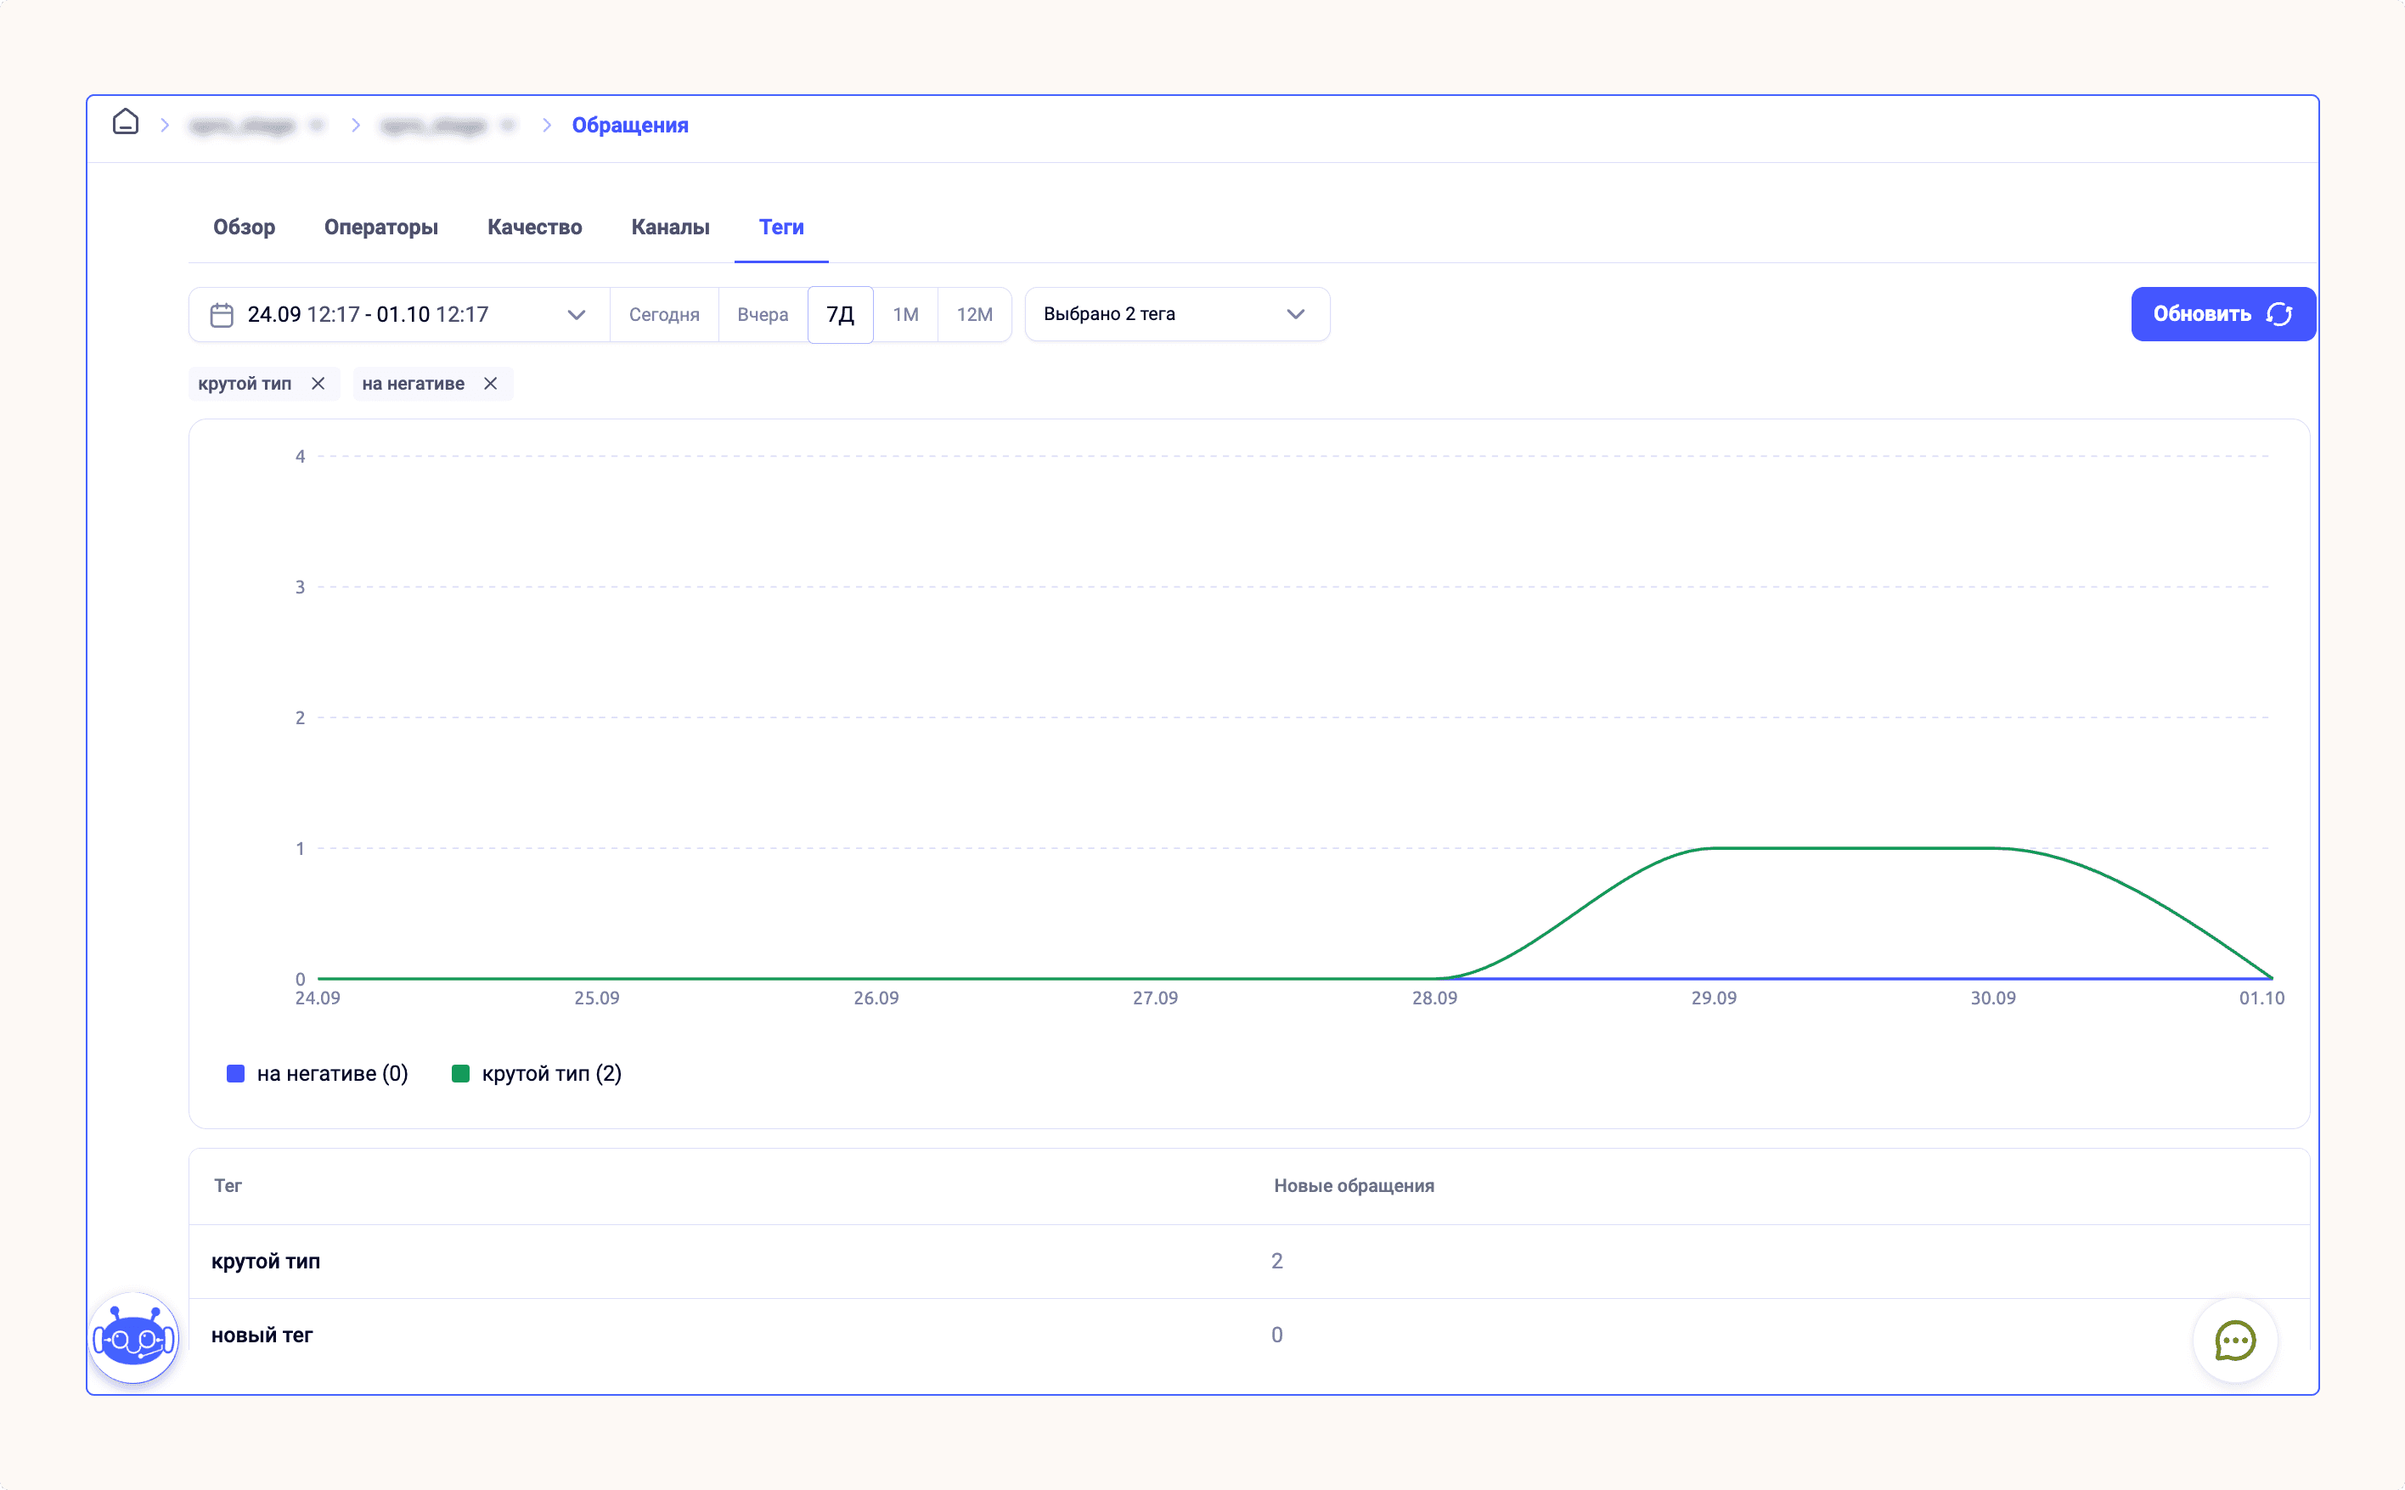Expand the date range chevron
The height and width of the screenshot is (1490, 2405).
tap(577, 315)
